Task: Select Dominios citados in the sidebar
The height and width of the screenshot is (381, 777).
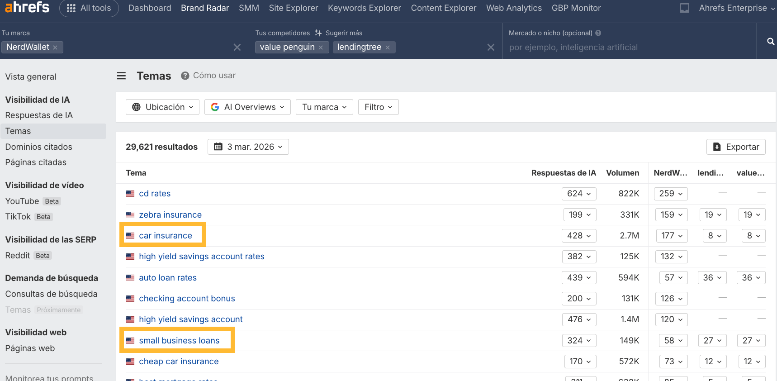Action: point(39,147)
